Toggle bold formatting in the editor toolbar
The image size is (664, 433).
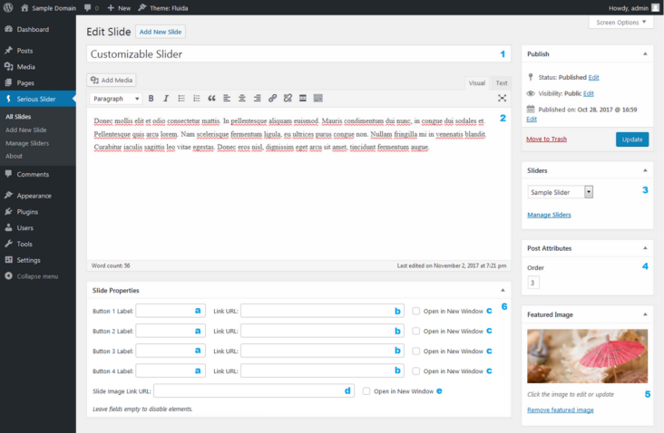(x=151, y=98)
